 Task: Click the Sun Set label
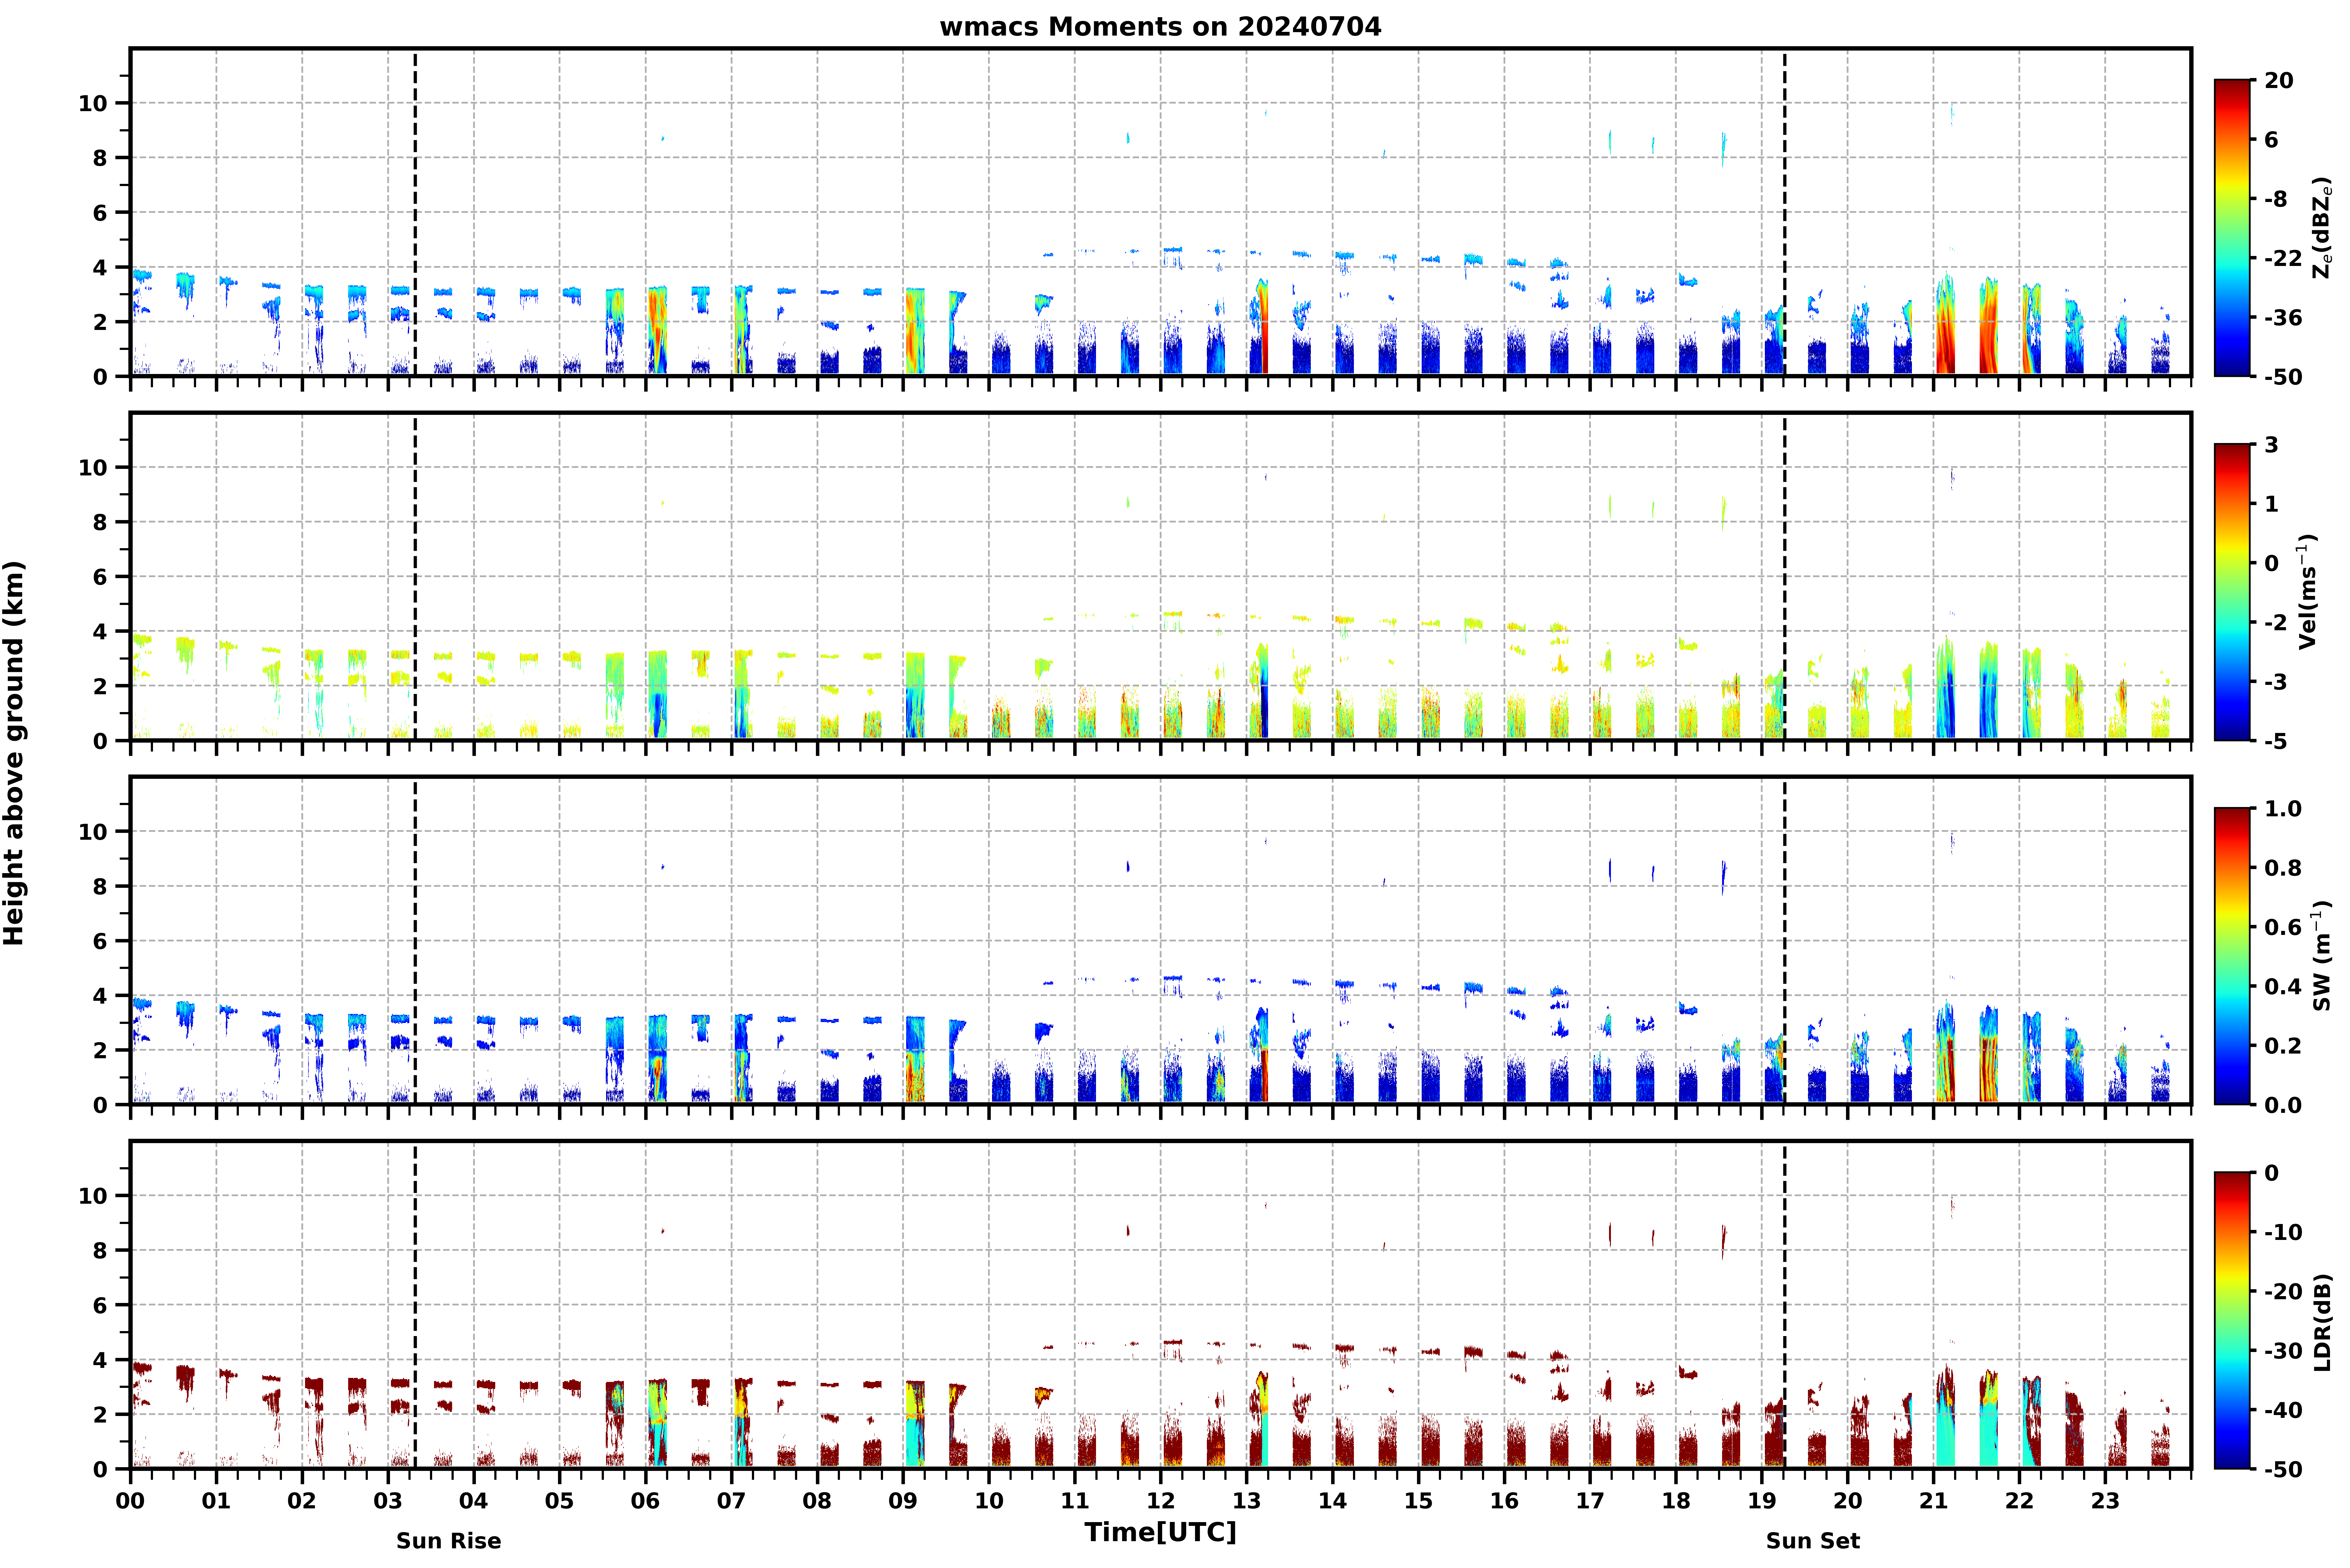1812,1540
